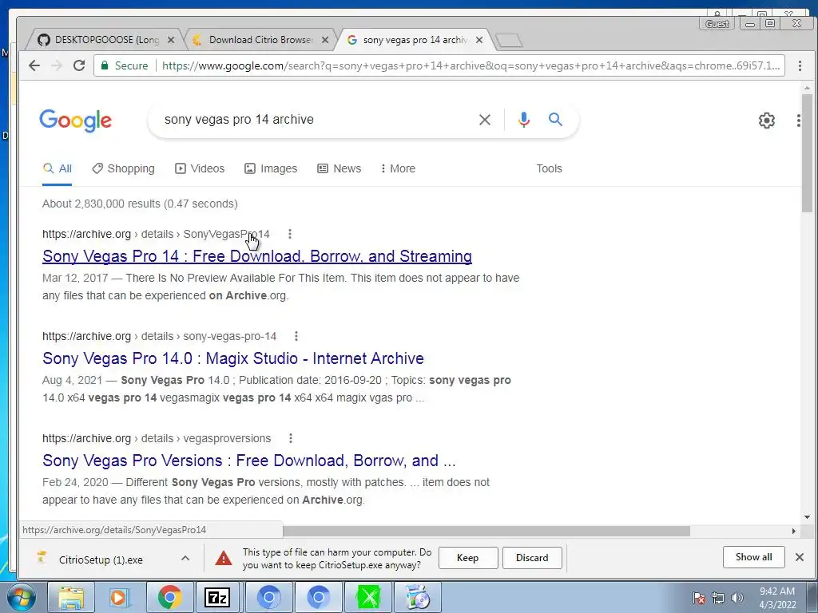The width and height of the screenshot is (818, 613).
Task: Open the Tools search options
Action: pos(549,168)
